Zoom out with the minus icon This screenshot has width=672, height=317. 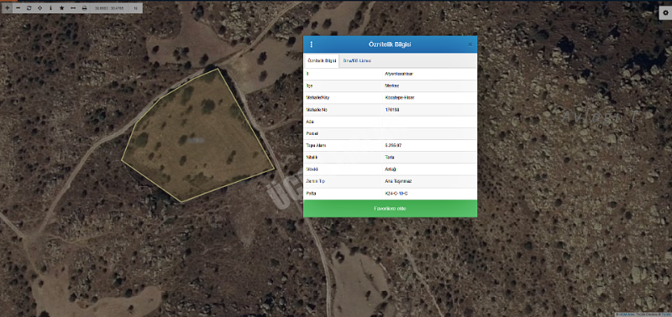(18, 8)
